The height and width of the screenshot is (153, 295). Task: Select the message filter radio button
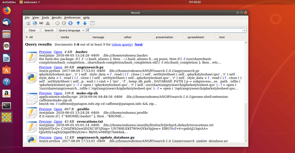pos(90,37)
